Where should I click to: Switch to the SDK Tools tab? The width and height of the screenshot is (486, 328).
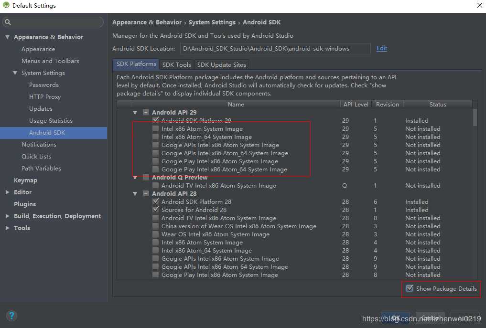tap(176, 64)
